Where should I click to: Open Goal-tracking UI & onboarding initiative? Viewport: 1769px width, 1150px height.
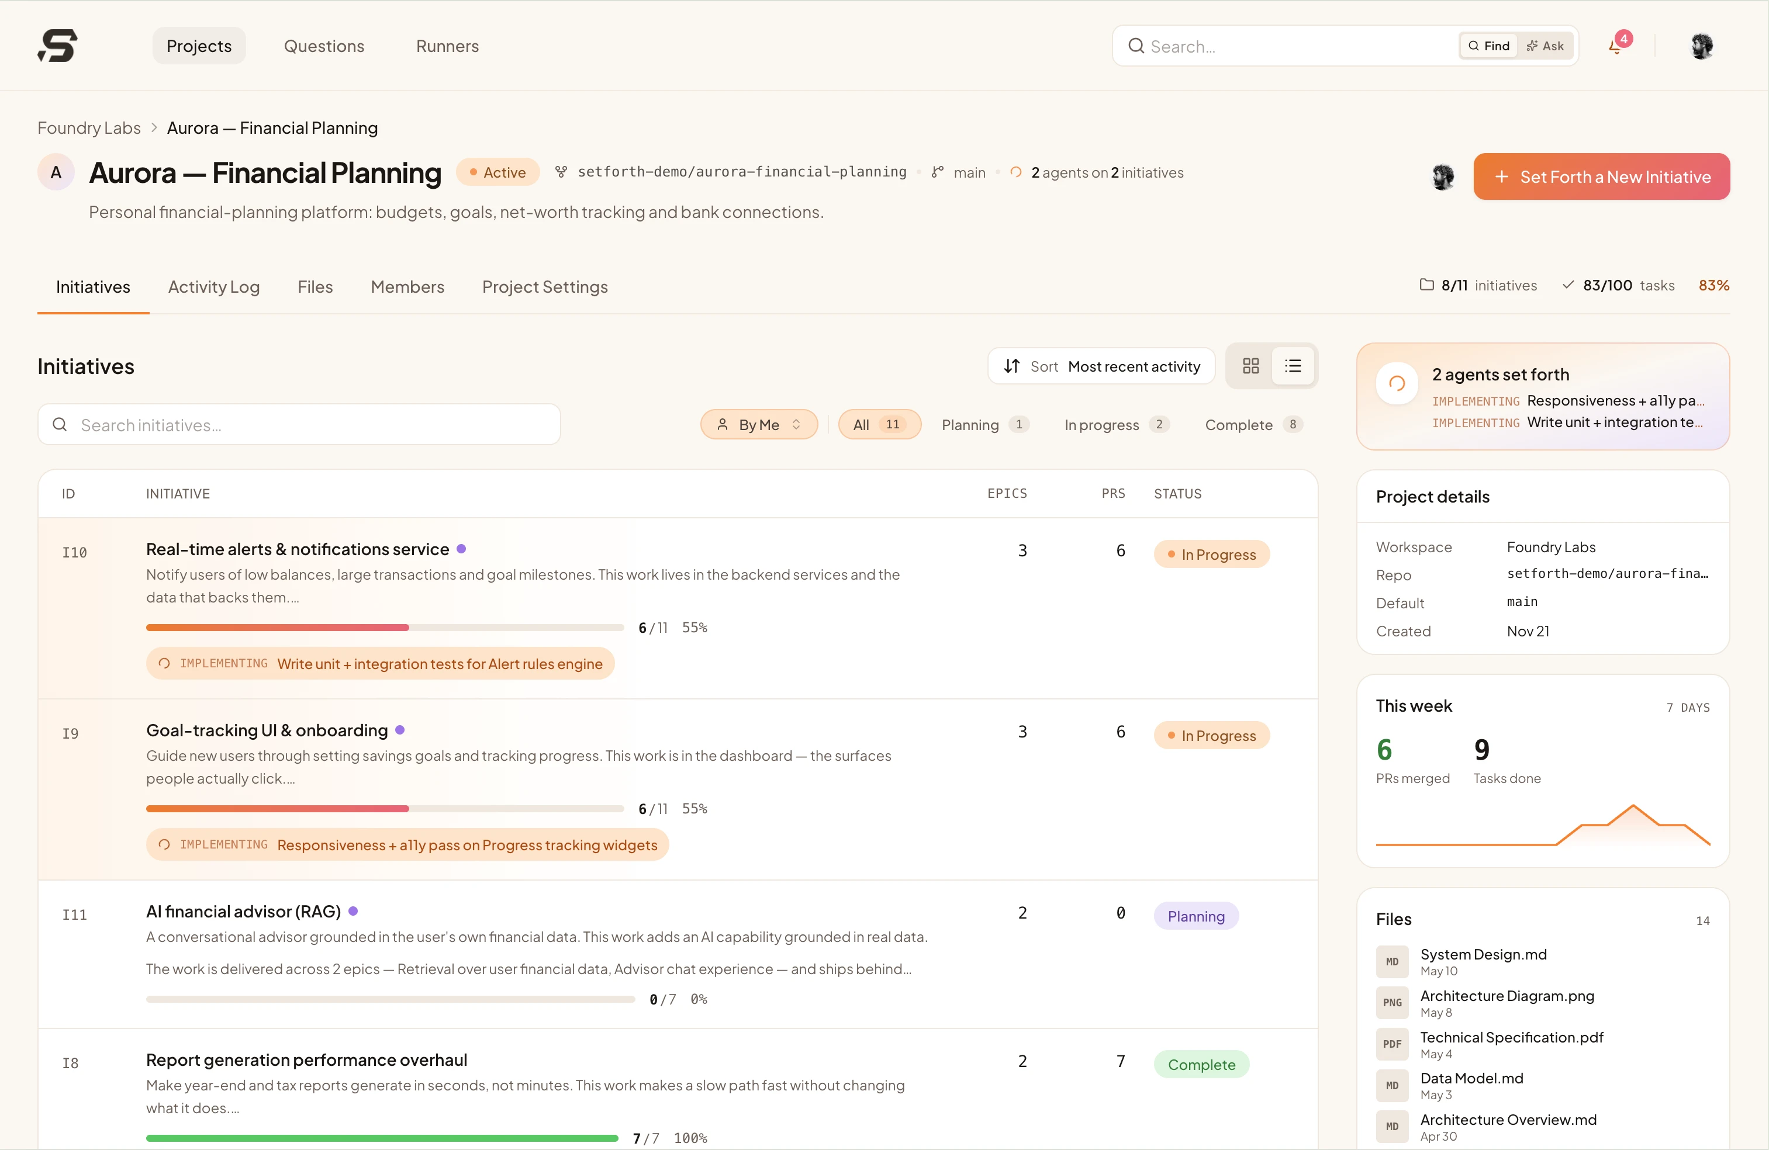click(267, 730)
